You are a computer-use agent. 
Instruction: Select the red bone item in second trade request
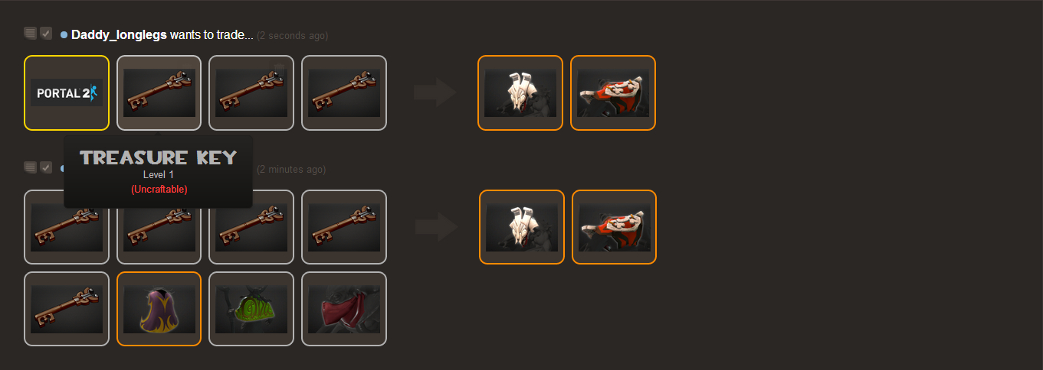[615, 227]
